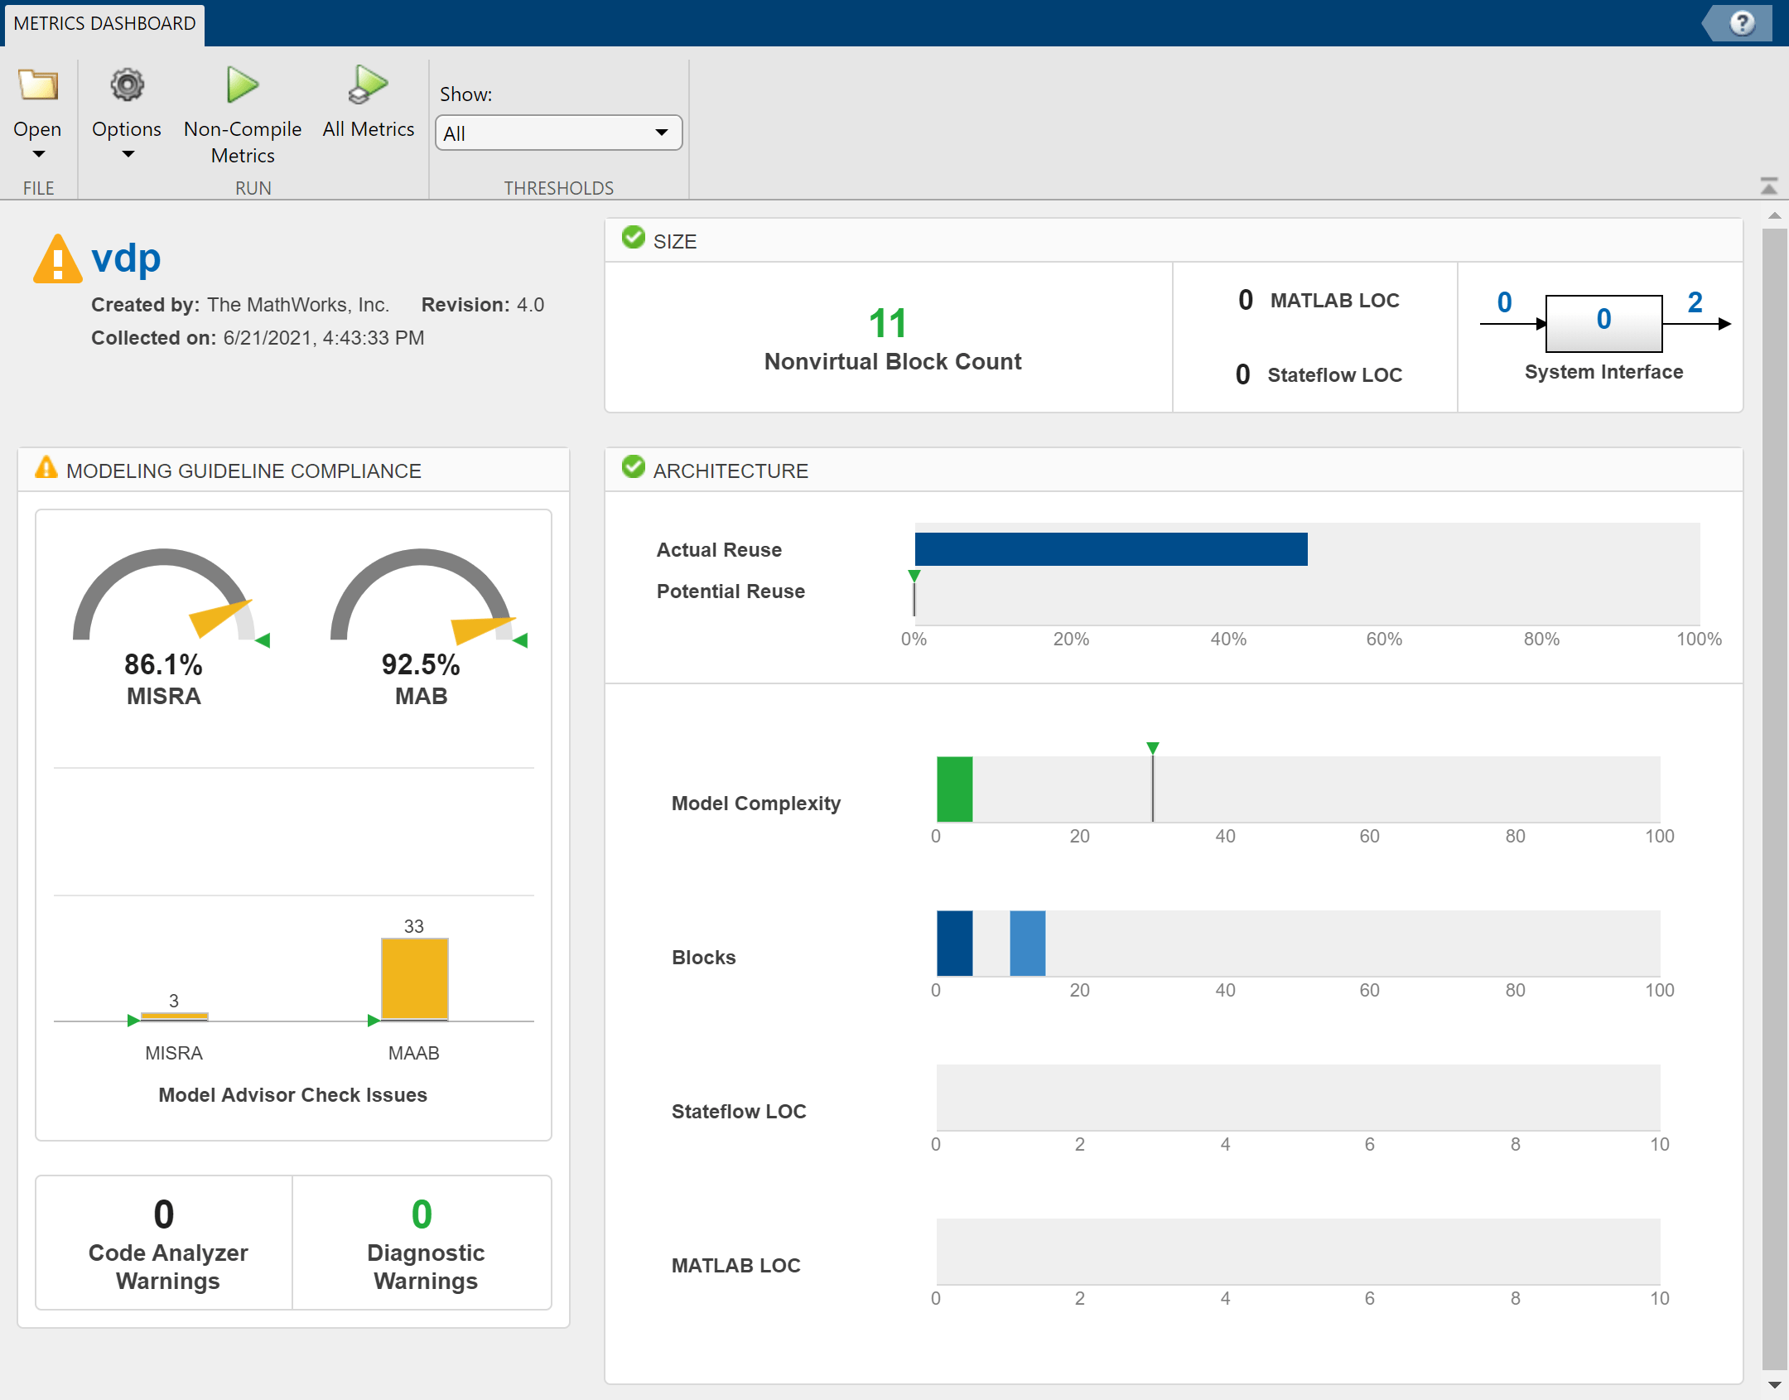The height and width of the screenshot is (1400, 1789).
Task: Click the ARCHITECTURE green checkmark icon
Action: point(634,468)
